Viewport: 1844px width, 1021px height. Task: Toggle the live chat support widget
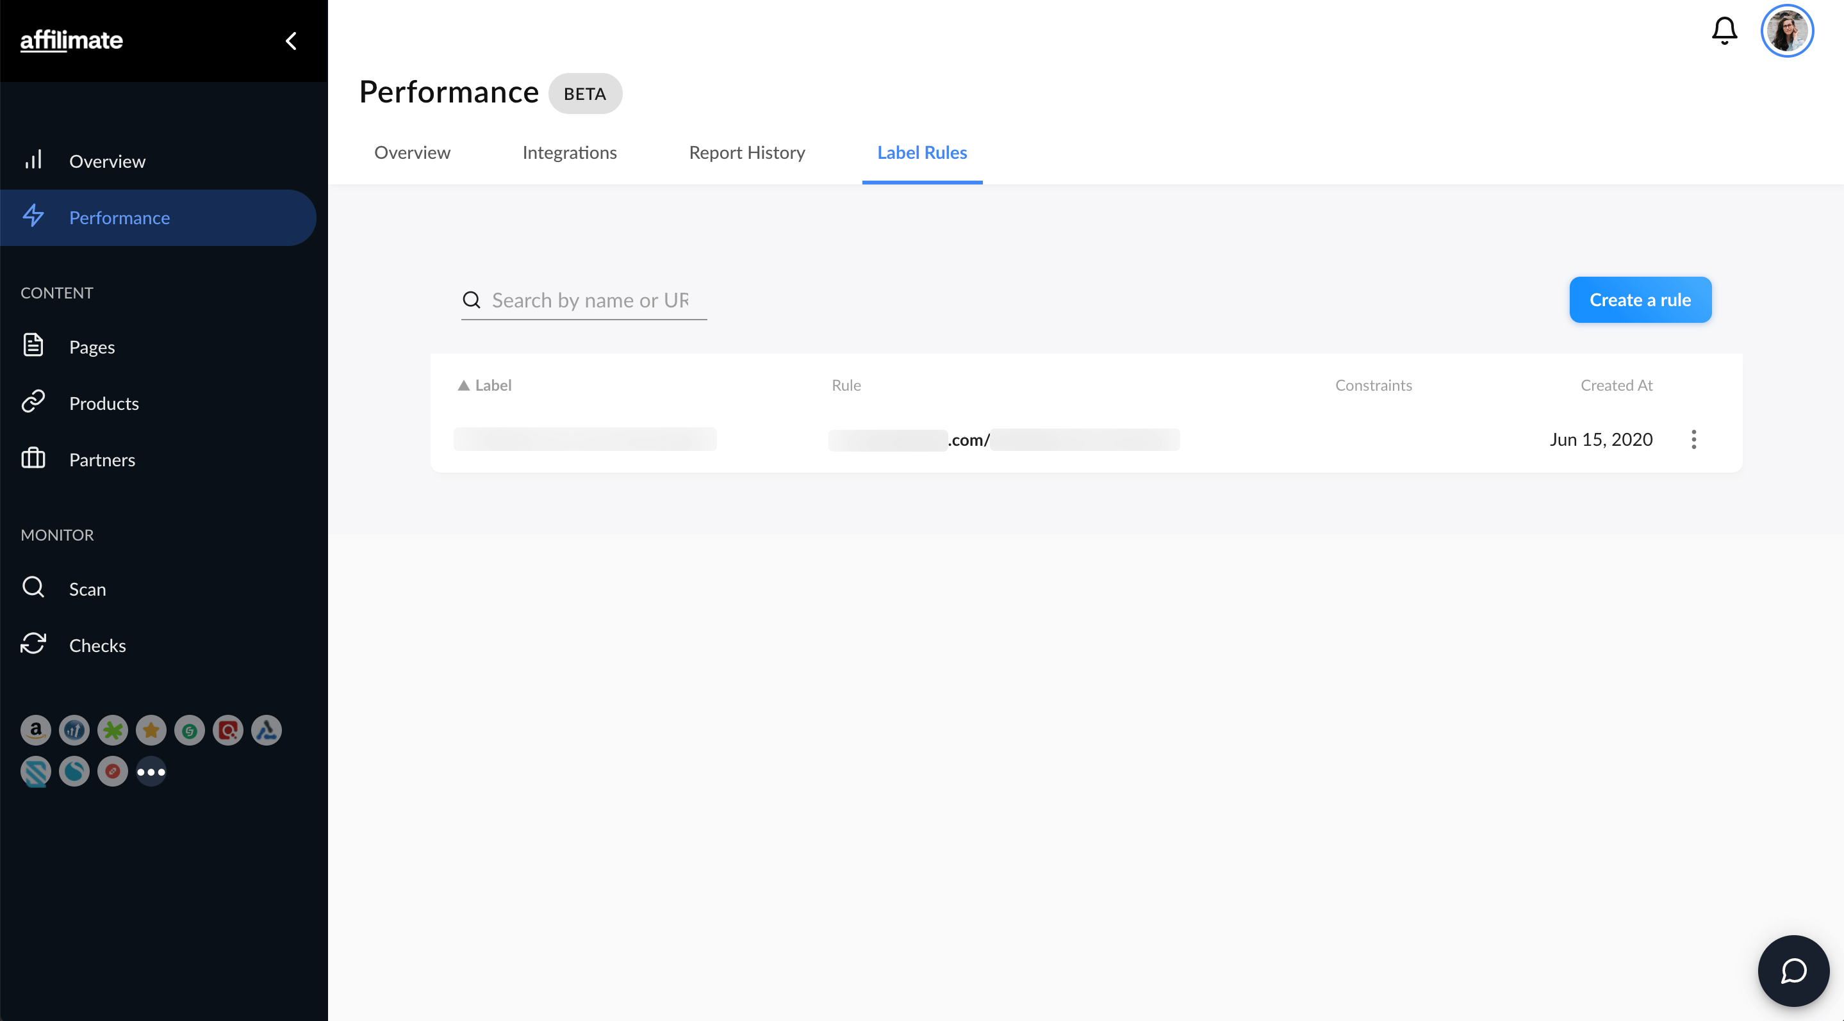1793,970
